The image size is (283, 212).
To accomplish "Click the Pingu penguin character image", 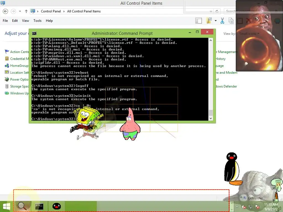I will [233, 169].
